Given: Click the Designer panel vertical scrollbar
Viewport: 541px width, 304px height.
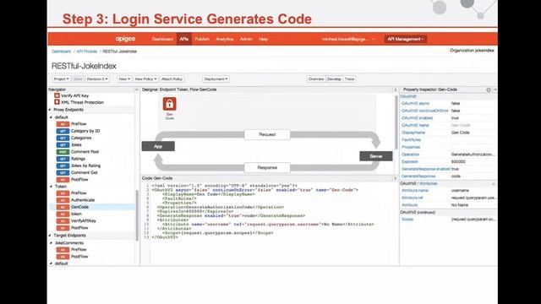Looking at the screenshot, I should click(396, 122).
